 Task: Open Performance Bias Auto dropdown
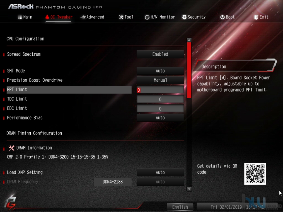160,118
